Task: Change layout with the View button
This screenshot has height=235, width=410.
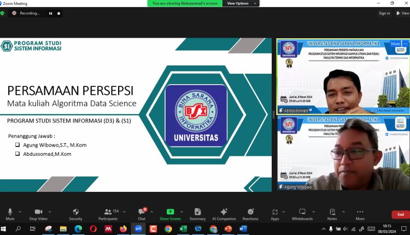Action: [403, 13]
